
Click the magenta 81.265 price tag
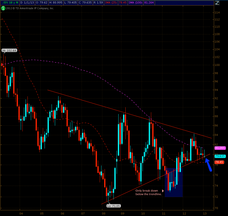point(220,148)
